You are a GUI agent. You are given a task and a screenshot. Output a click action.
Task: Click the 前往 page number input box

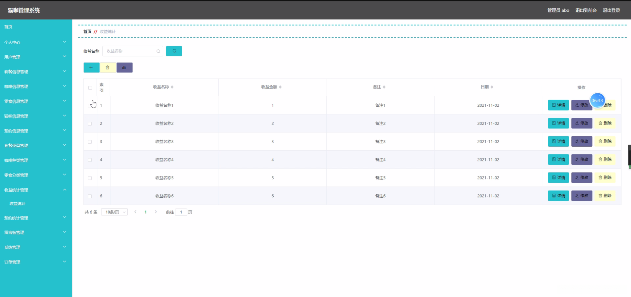click(x=181, y=212)
